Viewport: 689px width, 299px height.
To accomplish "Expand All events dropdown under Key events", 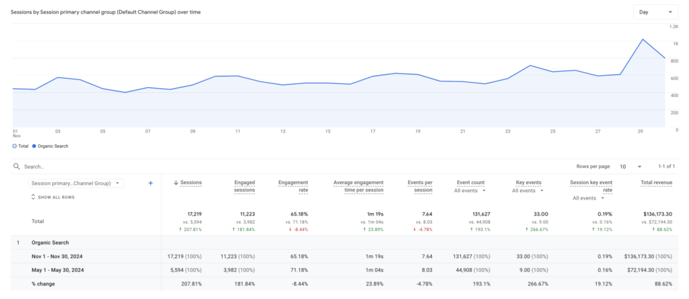I will [530, 191].
